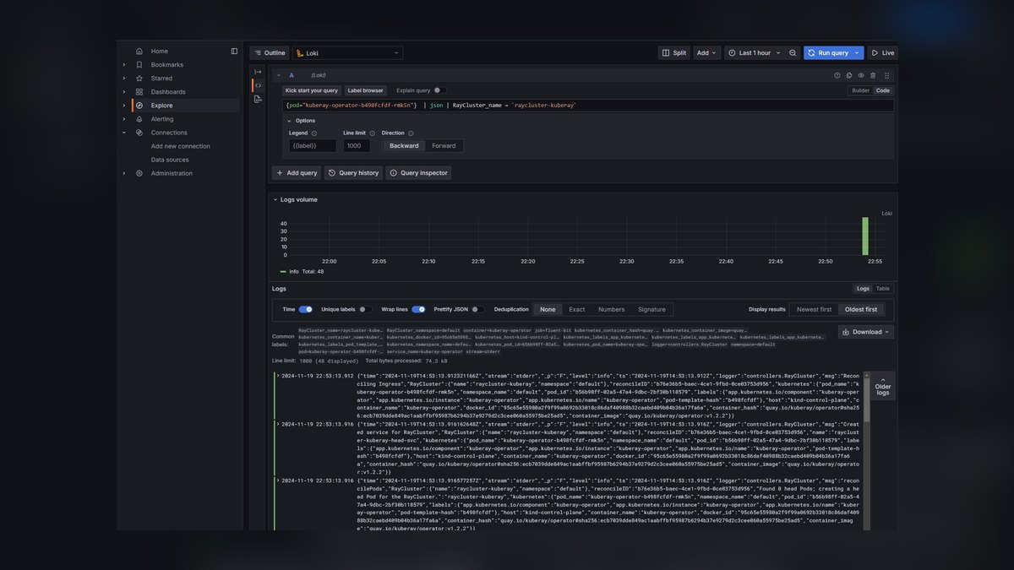The image size is (1014, 570).
Task: Click Run query button
Action: 827,53
